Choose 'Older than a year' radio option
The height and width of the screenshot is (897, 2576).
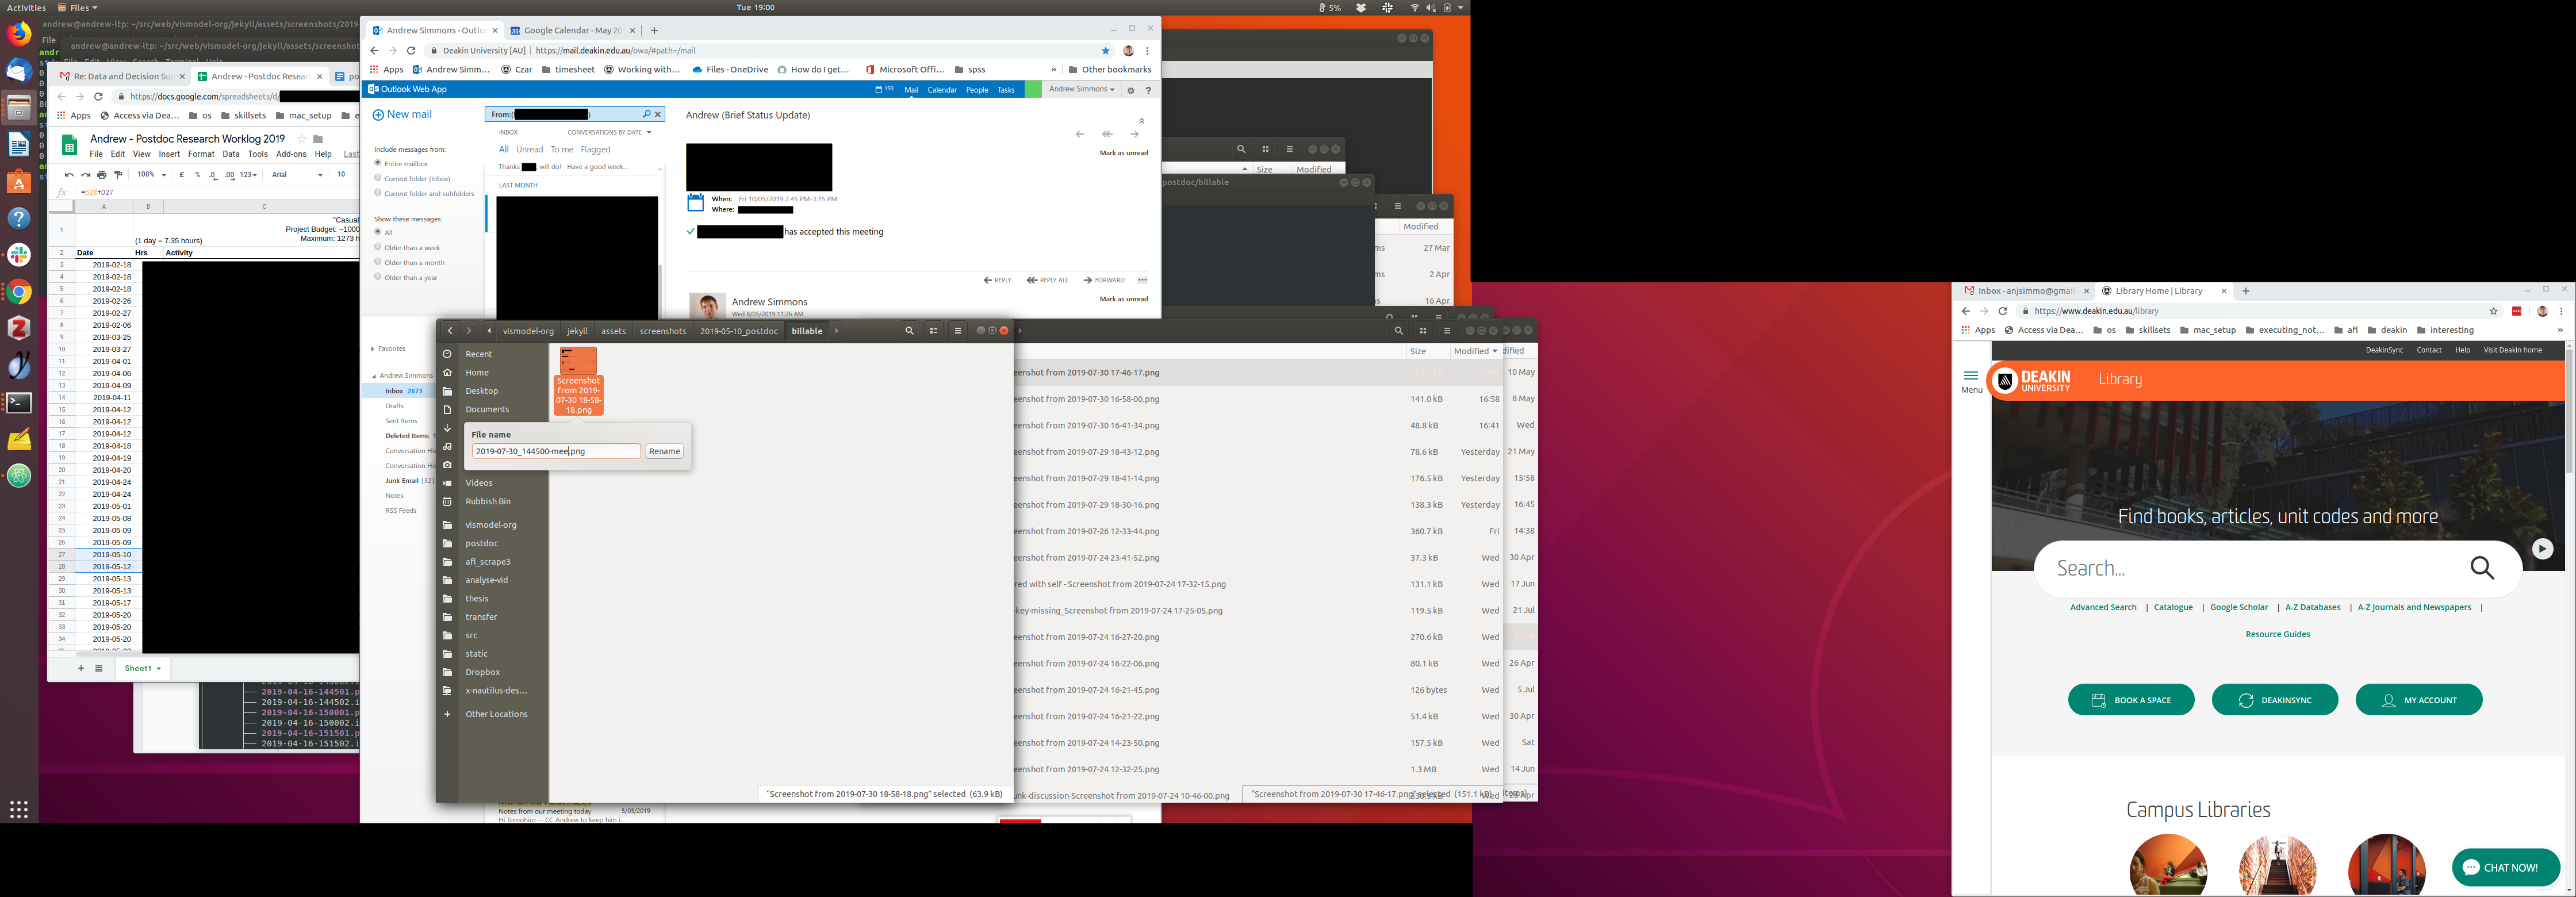(378, 277)
